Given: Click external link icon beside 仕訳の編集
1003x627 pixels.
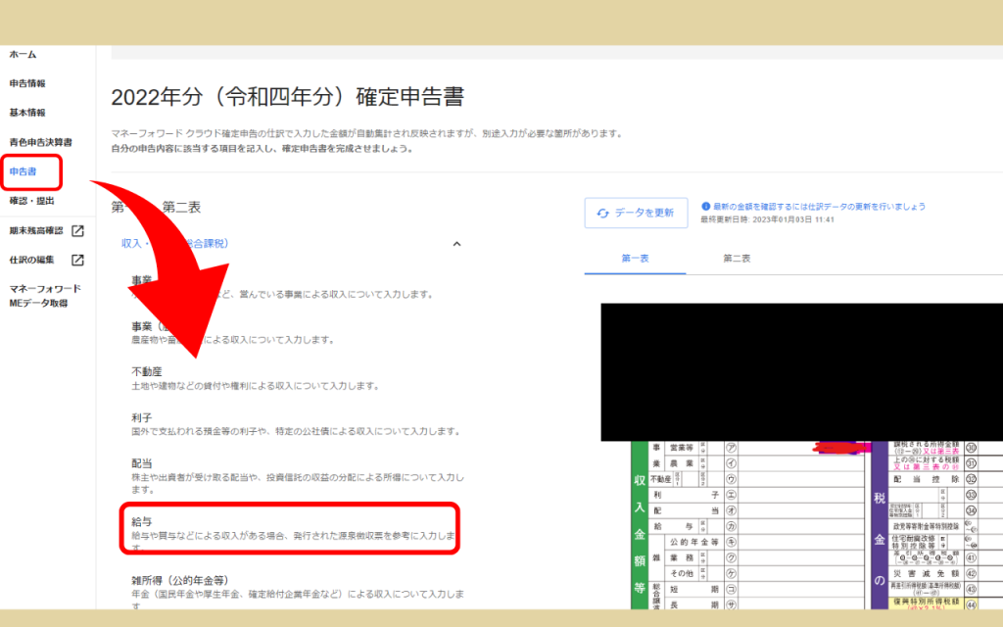Looking at the screenshot, I should [77, 261].
